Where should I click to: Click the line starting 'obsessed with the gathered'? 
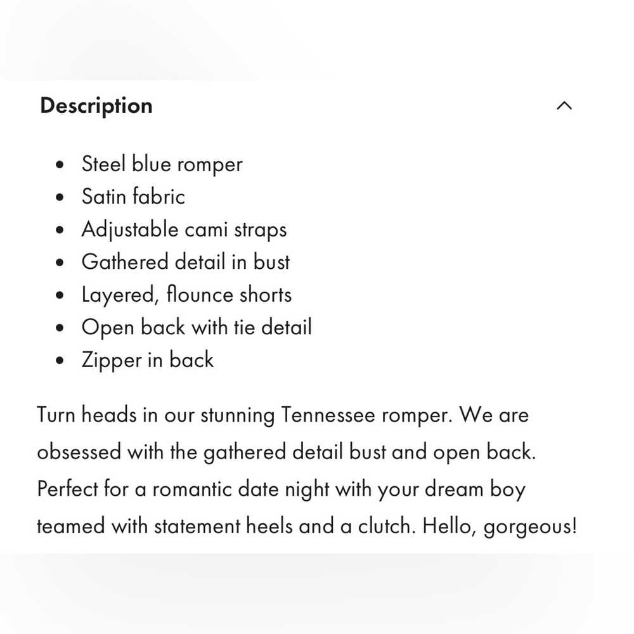(x=287, y=452)
